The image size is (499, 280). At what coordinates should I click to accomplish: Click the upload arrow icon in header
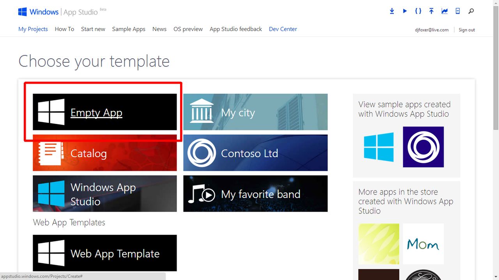431,11
